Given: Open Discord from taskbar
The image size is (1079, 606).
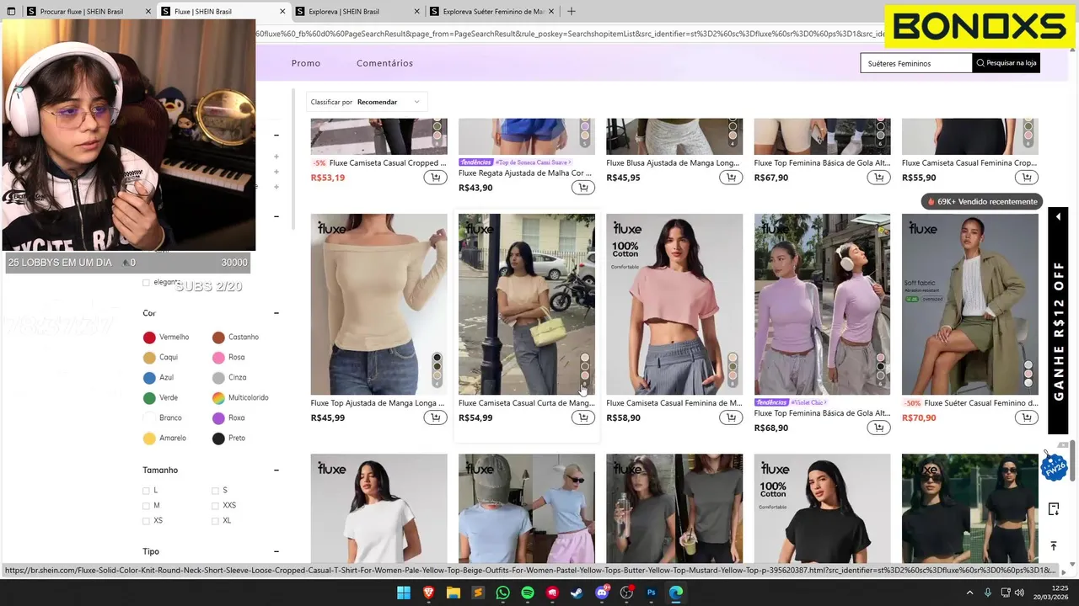Looking at the screenshot, I should coord(602,593).
